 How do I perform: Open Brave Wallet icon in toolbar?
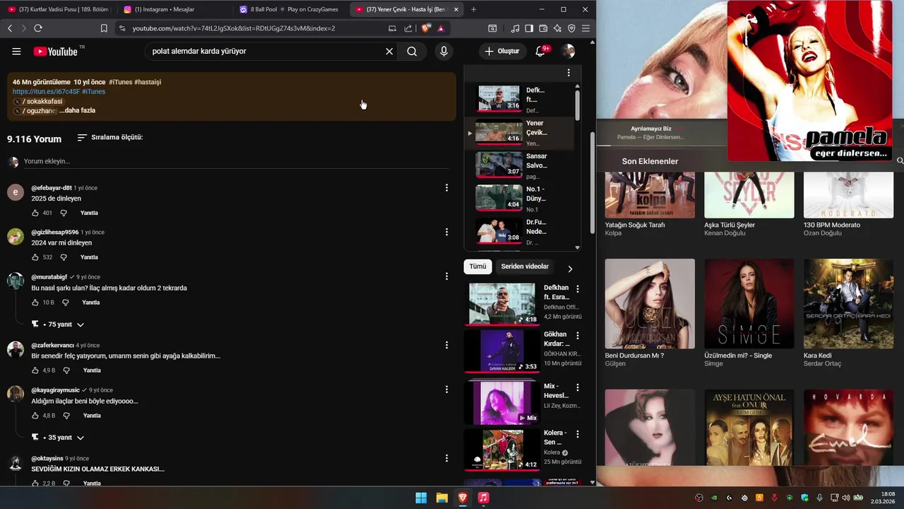(x=543, y=28)
